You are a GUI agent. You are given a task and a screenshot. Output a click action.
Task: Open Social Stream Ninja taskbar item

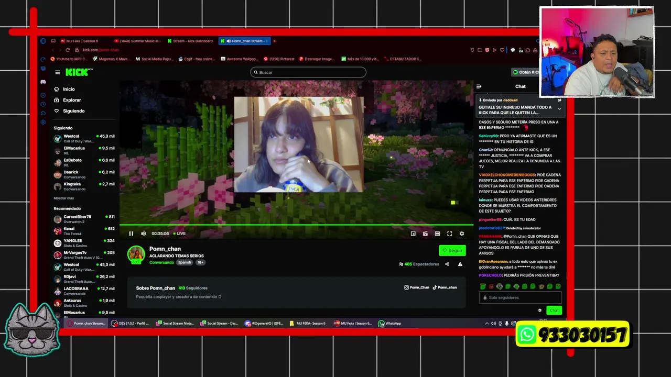pos(175,323)
